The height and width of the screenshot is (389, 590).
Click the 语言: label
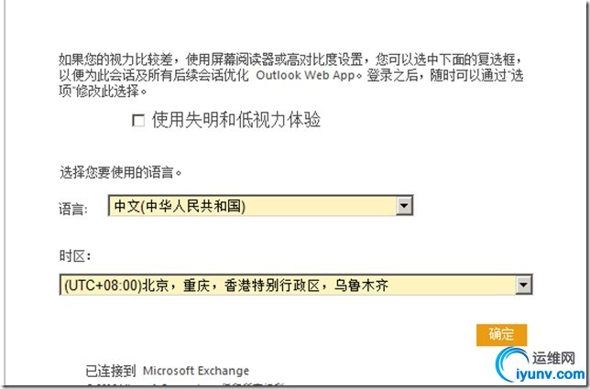pos(73,209)
